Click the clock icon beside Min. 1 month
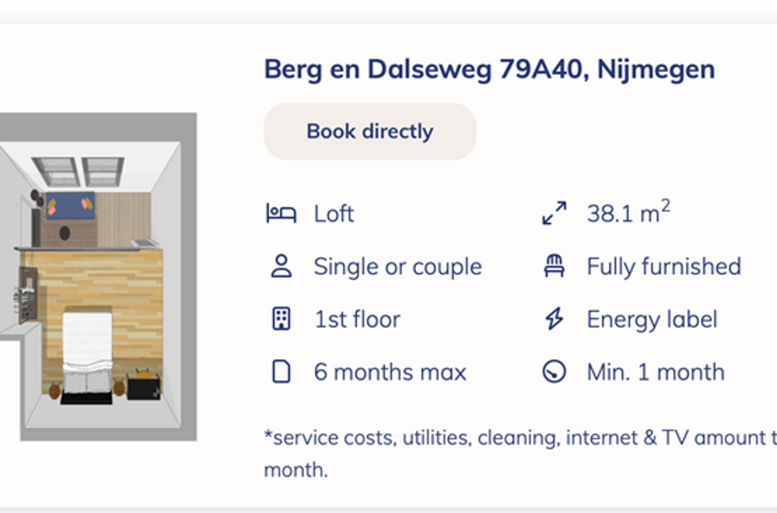Image resolution: width=777 pixels, height=513 pixels. click(554, 372)
